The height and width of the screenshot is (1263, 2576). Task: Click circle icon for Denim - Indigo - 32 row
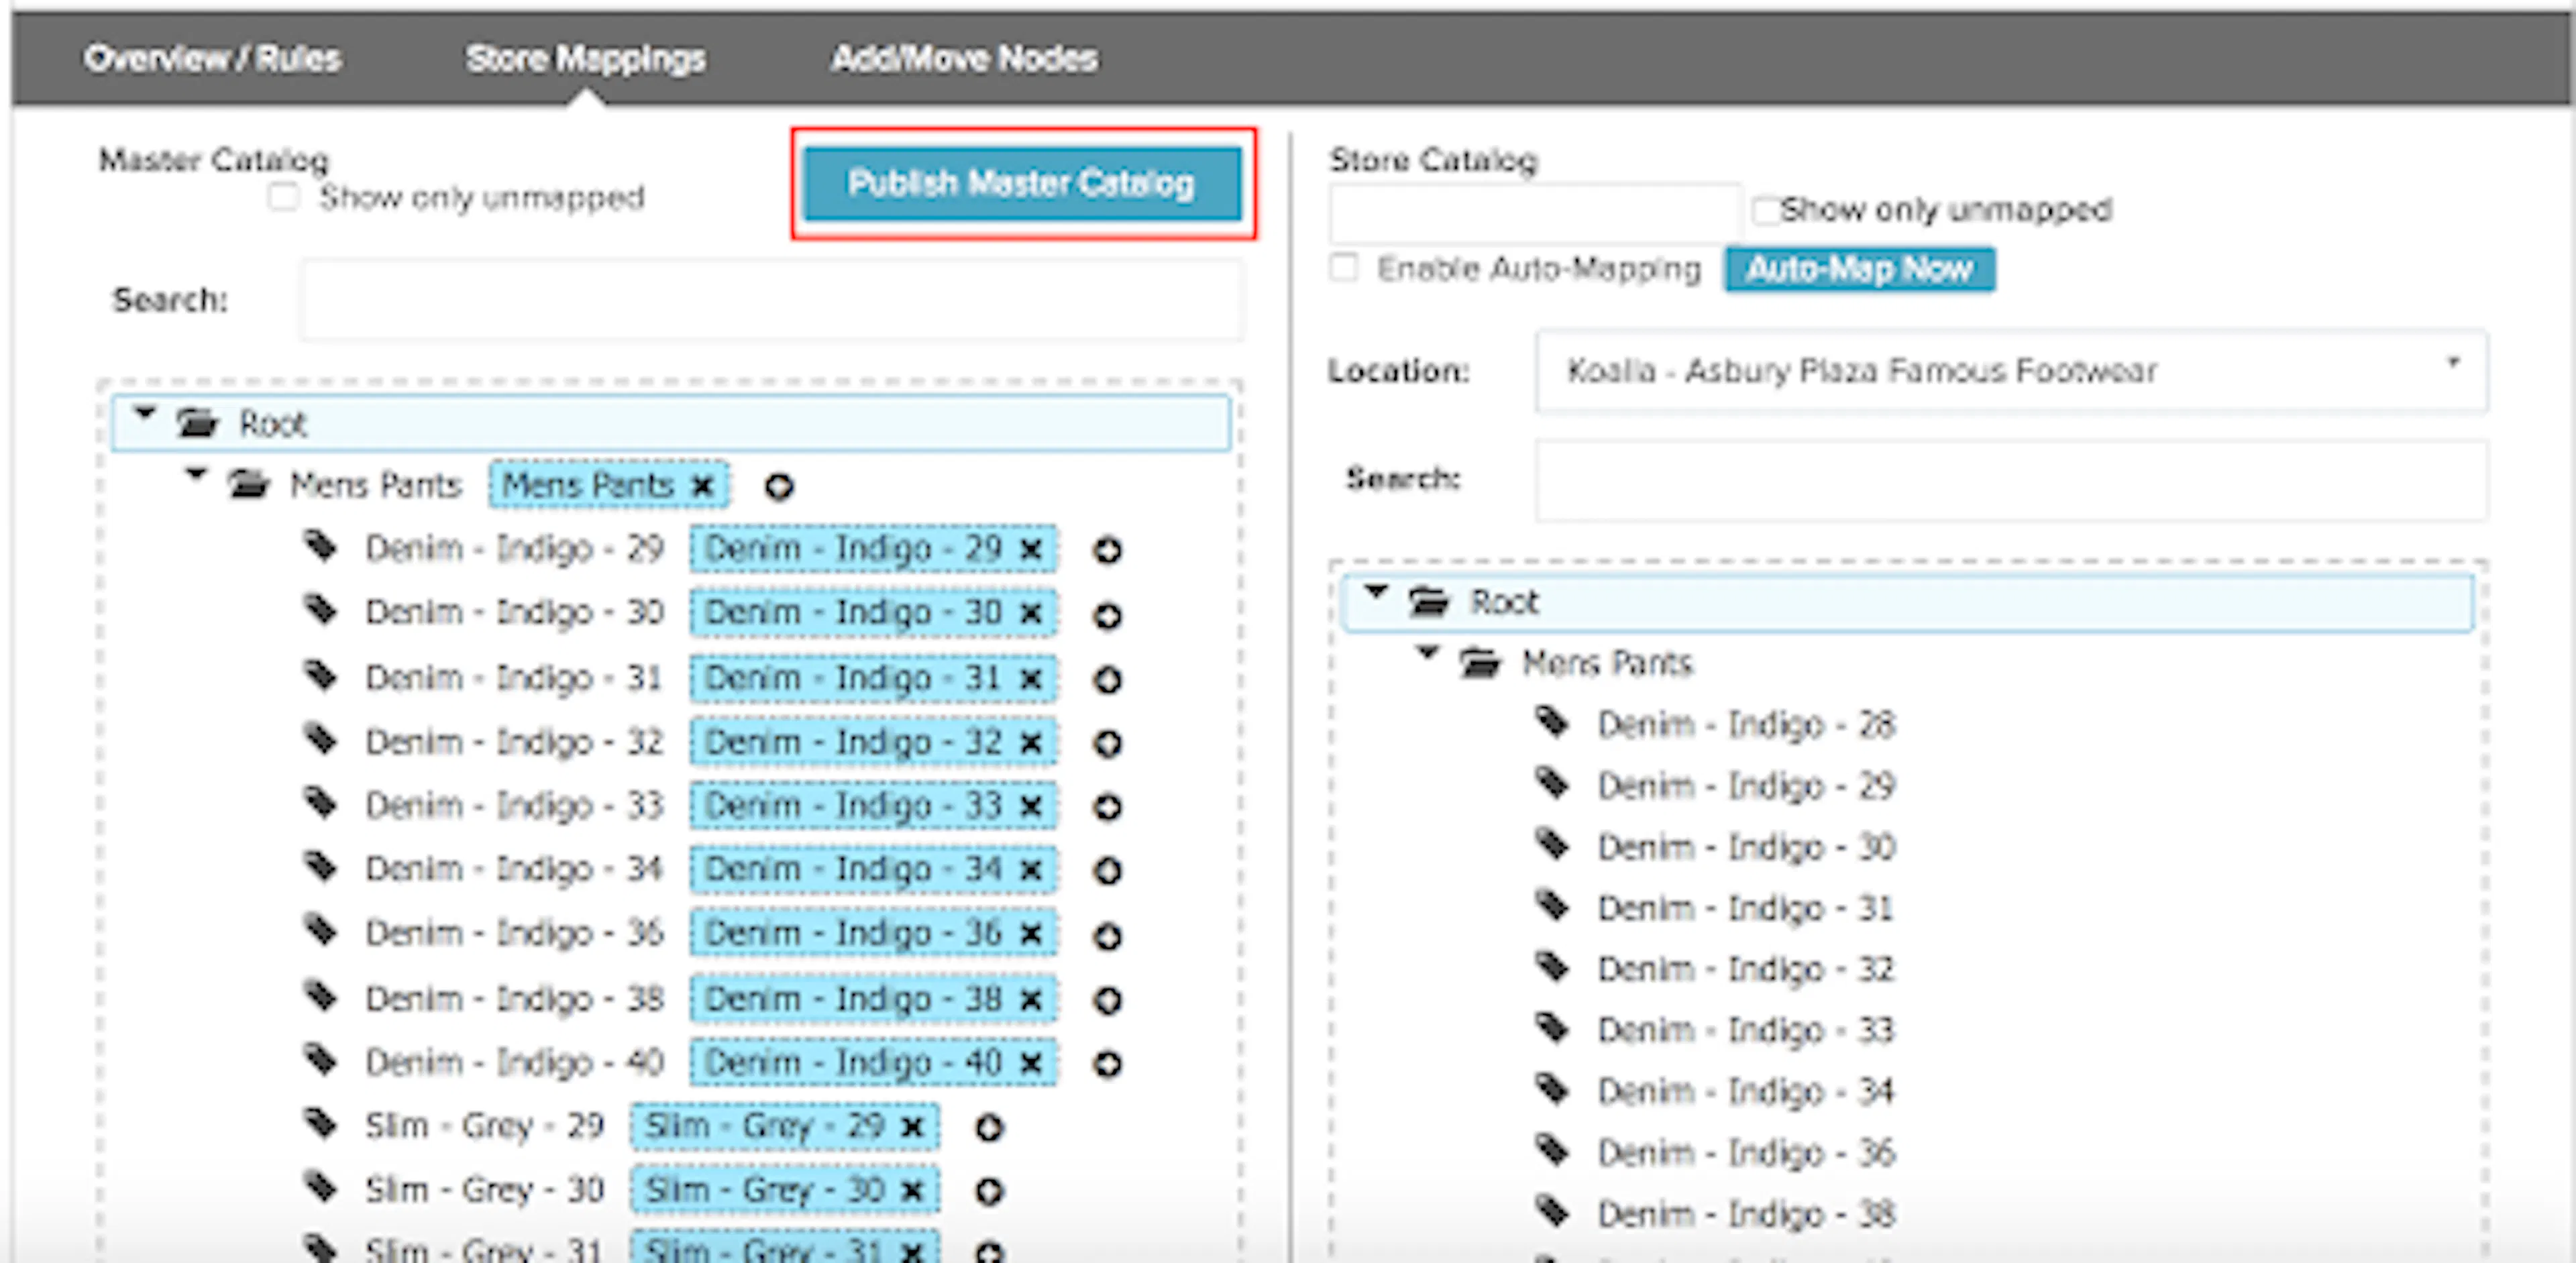1107,744
